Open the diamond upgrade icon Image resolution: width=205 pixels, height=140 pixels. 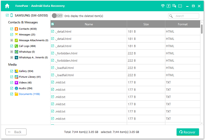[x=163, y=6]
